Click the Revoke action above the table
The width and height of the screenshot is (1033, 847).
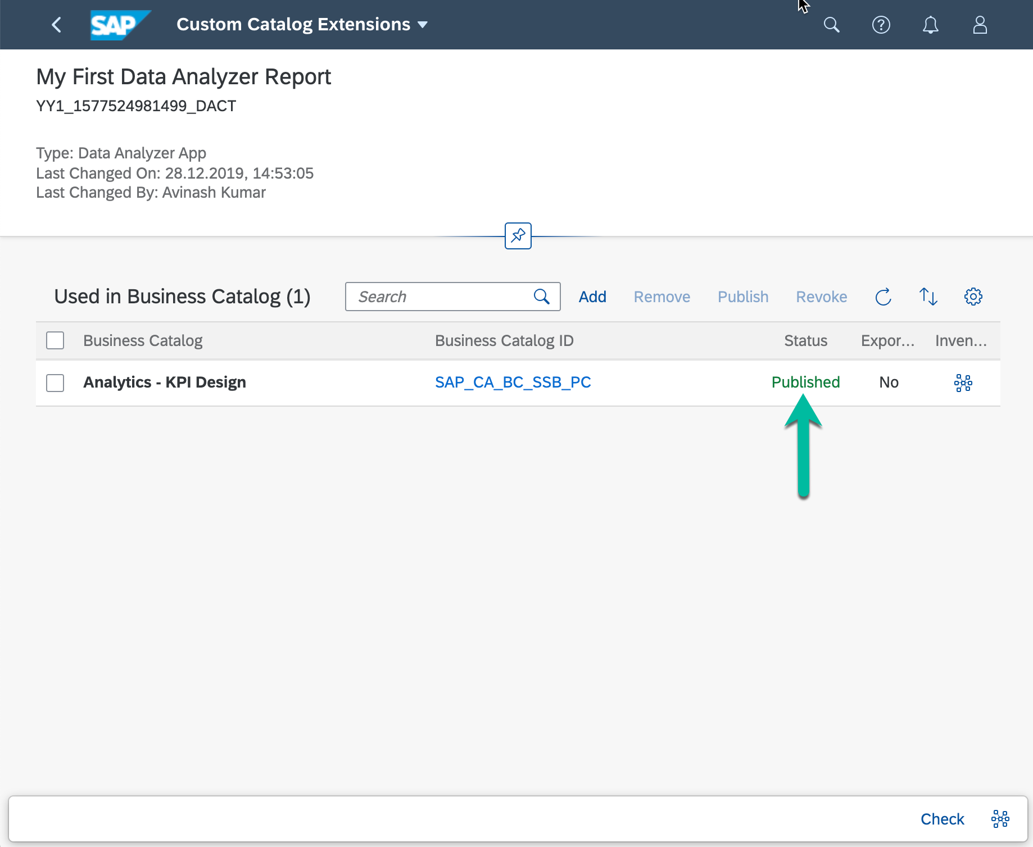tap(821, 297)
